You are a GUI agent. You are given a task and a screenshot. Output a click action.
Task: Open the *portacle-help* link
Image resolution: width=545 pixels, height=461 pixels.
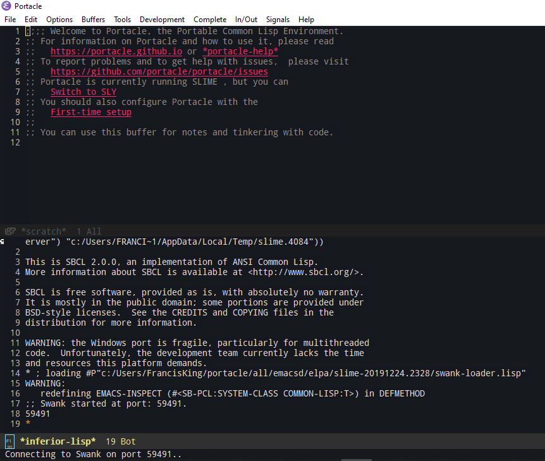click(x=240, y=51)
